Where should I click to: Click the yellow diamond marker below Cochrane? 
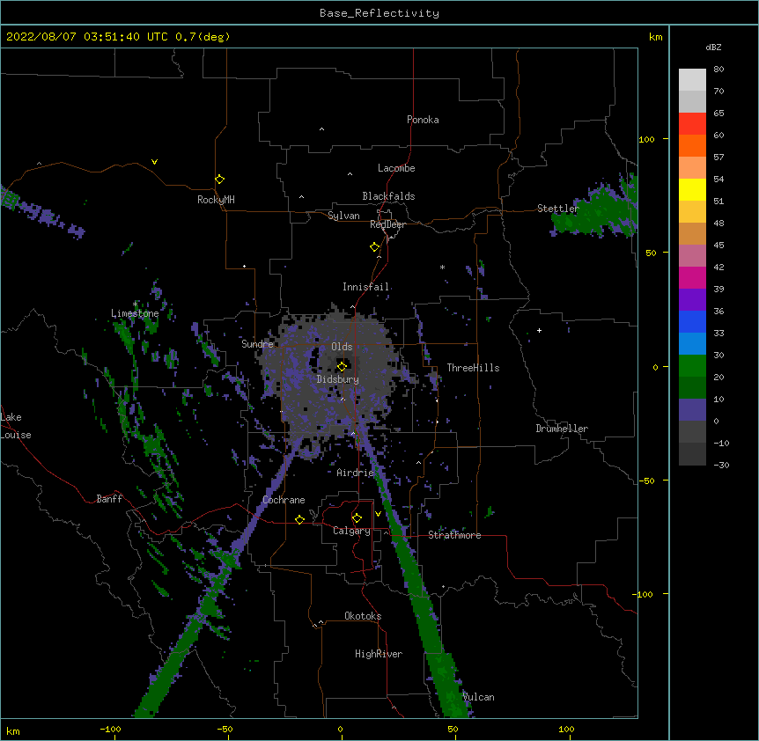pos(299,519)
